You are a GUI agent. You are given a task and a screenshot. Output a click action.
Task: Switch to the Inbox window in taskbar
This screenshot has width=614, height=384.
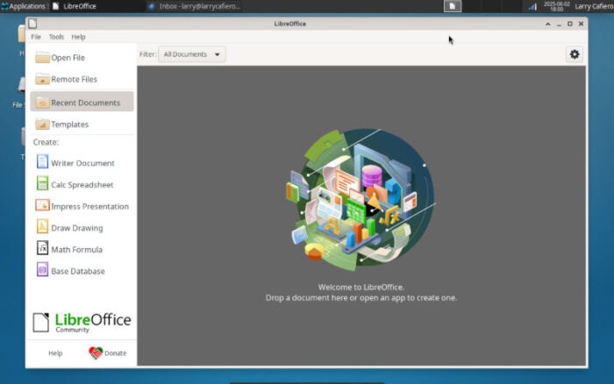tap(195, 6)
